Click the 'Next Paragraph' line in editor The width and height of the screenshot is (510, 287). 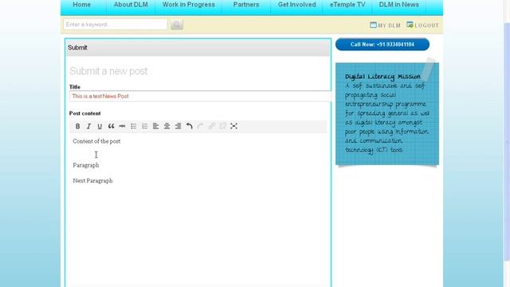[x=92, y=181]
